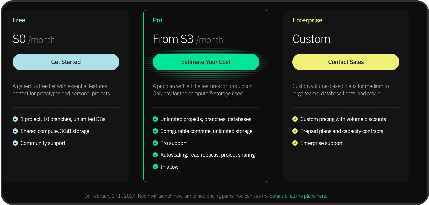The height and width of the screenshot is (205, 429).
Task: Click checkmark icon beside Shared compute, 3GiB storage
Action: coord(15,131)
